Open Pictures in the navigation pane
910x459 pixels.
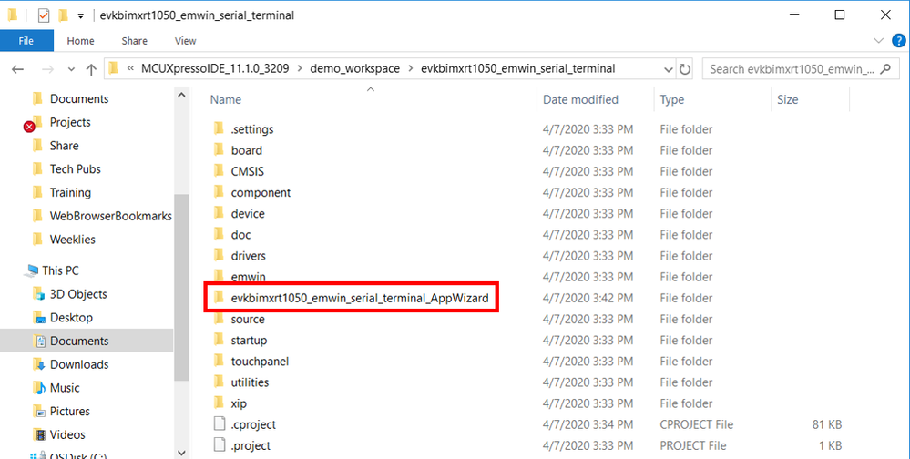click(69, 412)
